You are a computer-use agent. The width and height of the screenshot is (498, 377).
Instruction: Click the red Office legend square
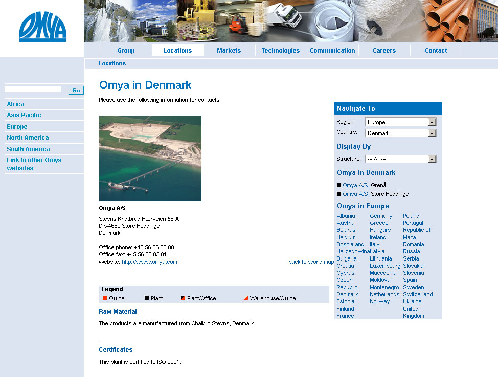coord(105,298)
